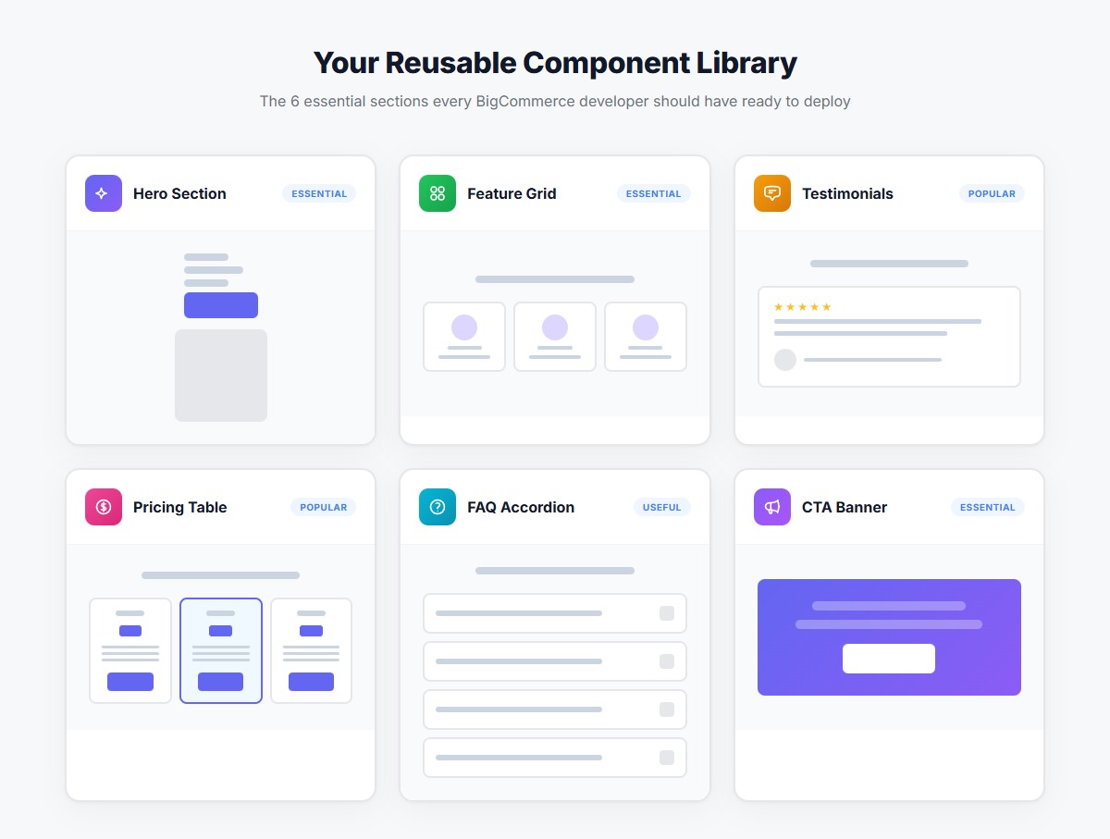This screenshot has width=1110, height=839.
Task: Click the white button inside the CTA Banner preview
Action: [x=888, y=659]
